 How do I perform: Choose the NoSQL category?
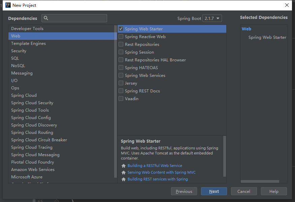coord(61,66)
